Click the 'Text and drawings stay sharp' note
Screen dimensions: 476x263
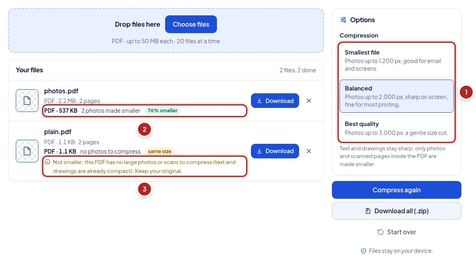(x=393, y=156)
